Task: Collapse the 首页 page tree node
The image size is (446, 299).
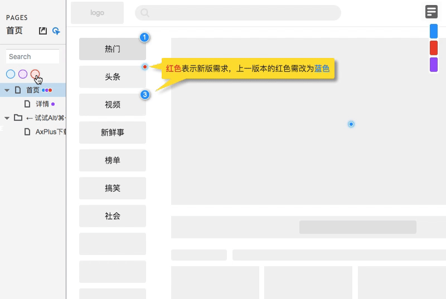Action: tap(7, 90)
